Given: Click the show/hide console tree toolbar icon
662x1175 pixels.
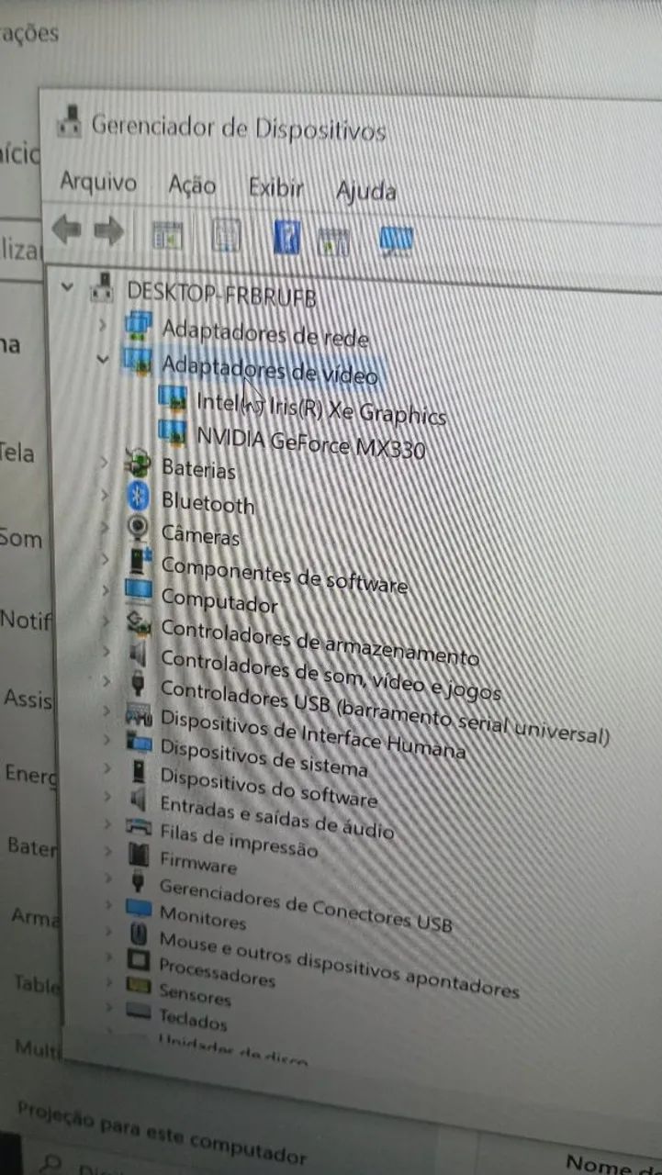Looking at the screenshot, I should 167,234.
